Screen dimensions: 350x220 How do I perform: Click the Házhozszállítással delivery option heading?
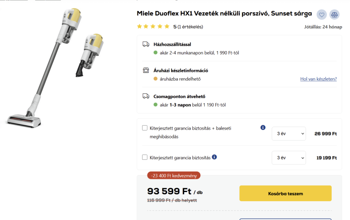pyautogui.click(x=172, y=44)
